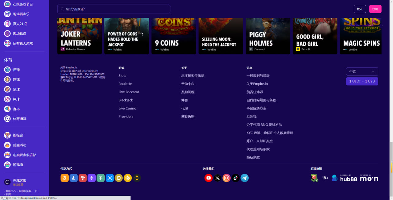393x200 pixels.
Task: Open the 博彩执照 footer link
Action: tap(188, 117)
